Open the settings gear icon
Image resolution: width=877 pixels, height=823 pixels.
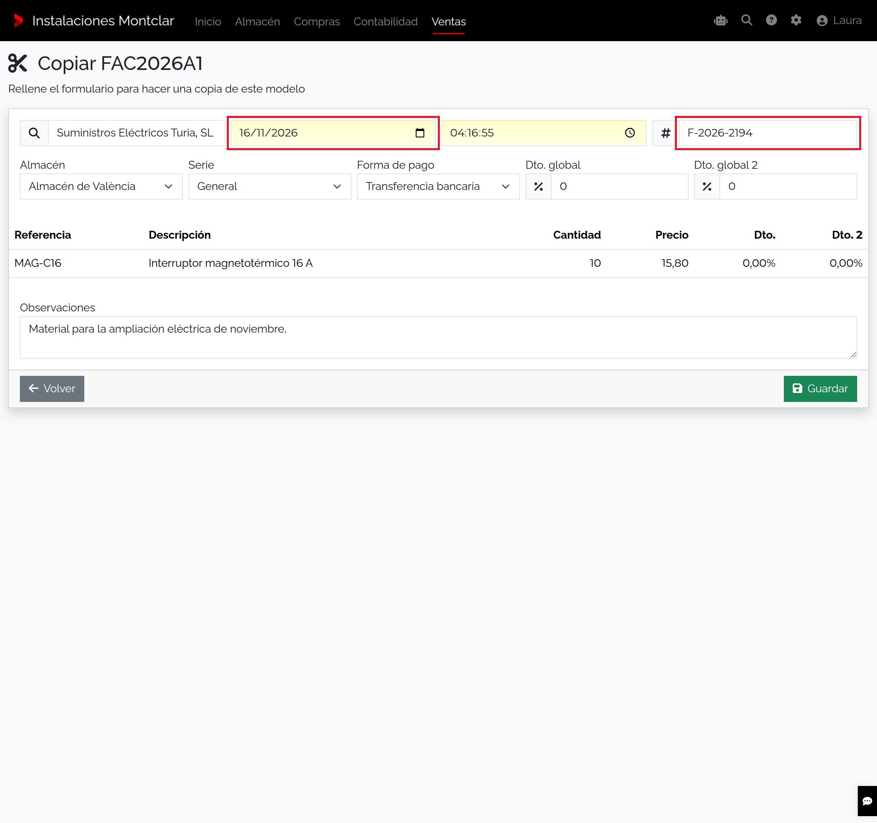coord(796,20)
